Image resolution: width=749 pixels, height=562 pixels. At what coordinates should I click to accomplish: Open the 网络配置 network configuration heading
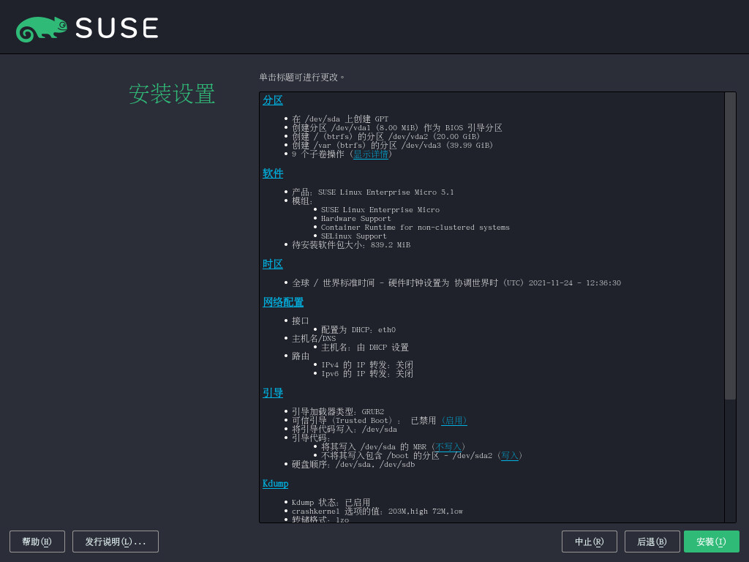pyautogui.click(x=283, y=302)
